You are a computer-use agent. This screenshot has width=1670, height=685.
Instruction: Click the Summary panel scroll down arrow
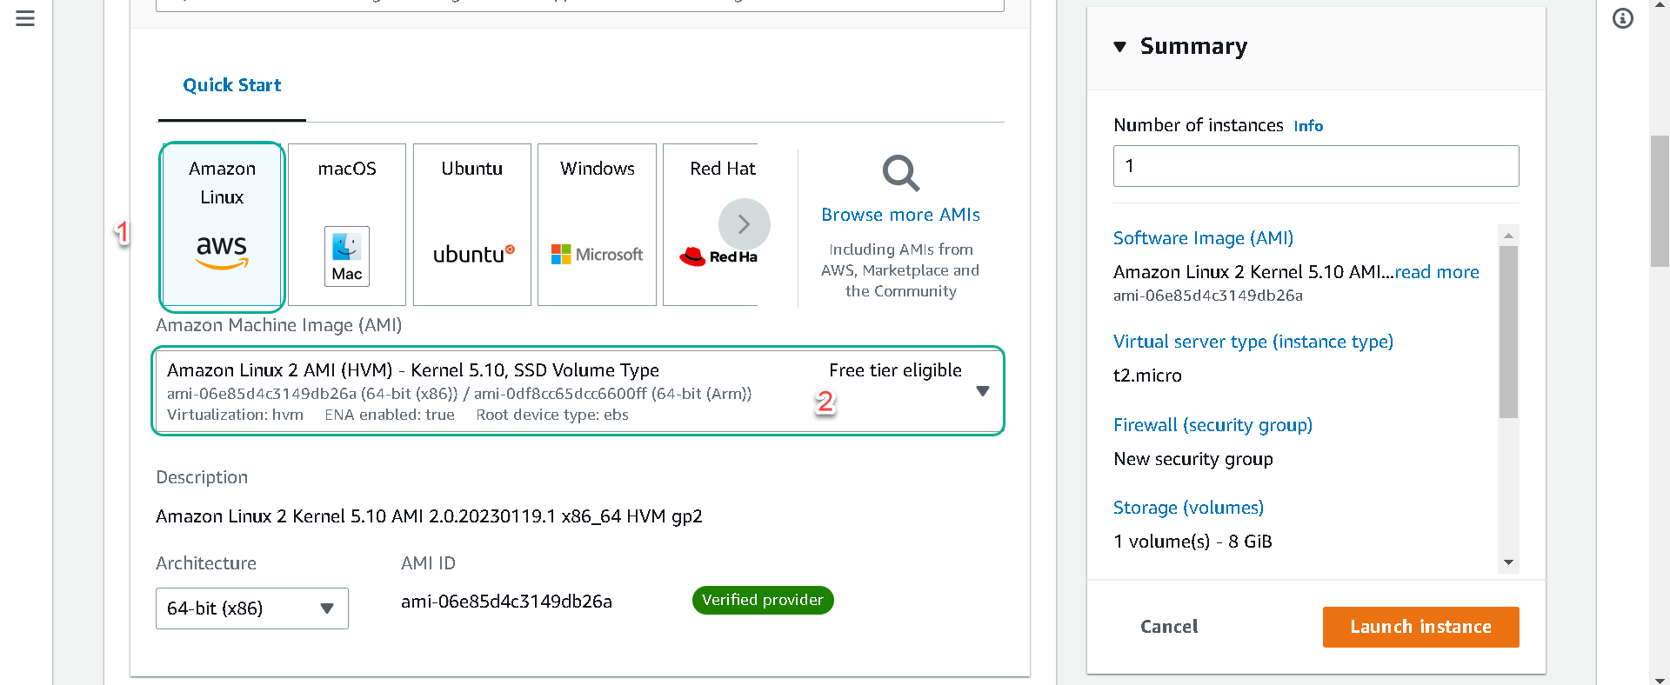coord(1509,562)
